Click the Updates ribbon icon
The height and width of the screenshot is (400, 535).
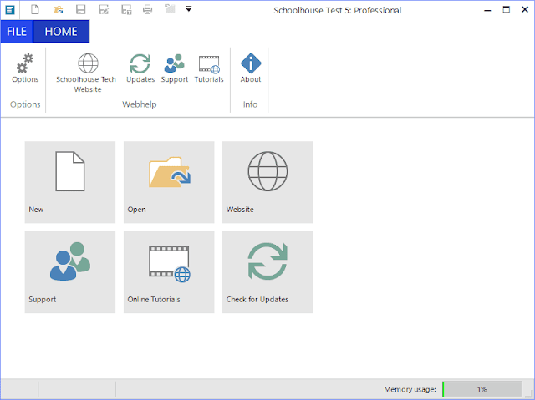point(140,68)
